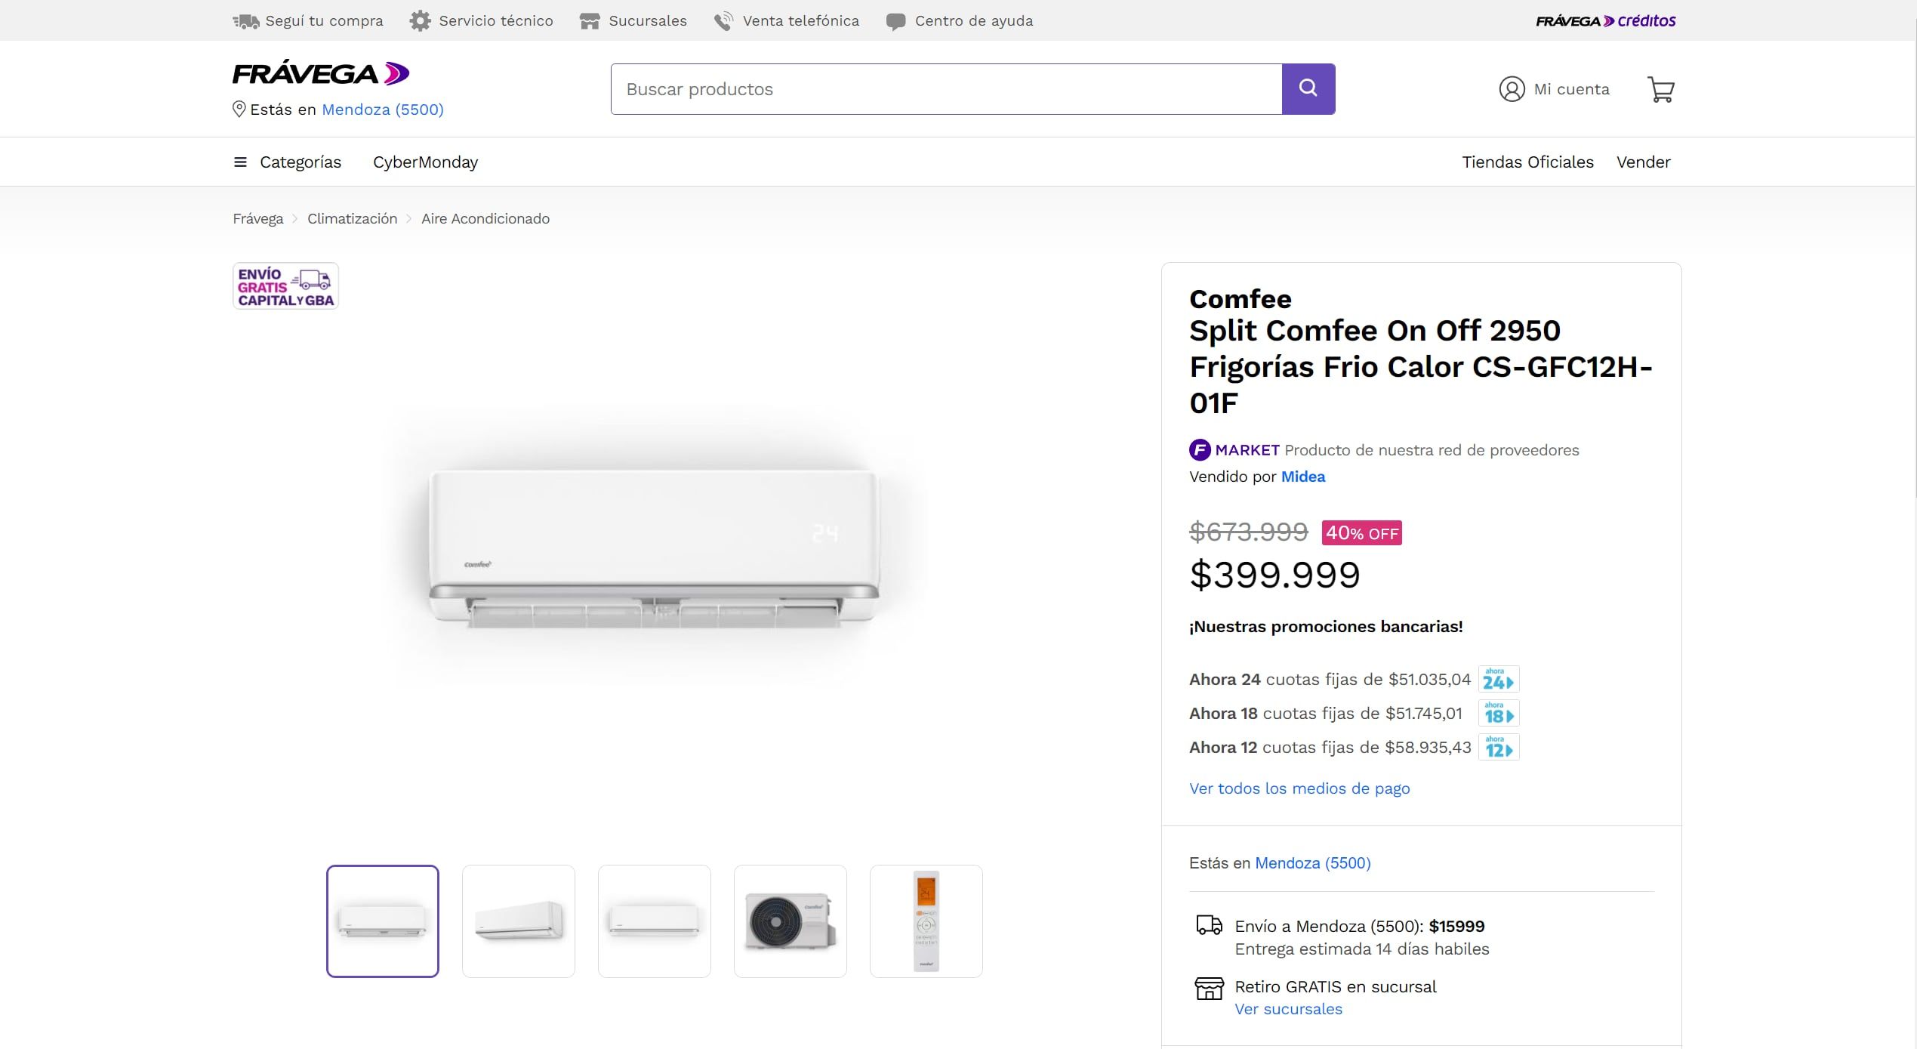Go to Tiendas Oficiales
The image size is (1917, 1049).
[x=1527, y=162]
